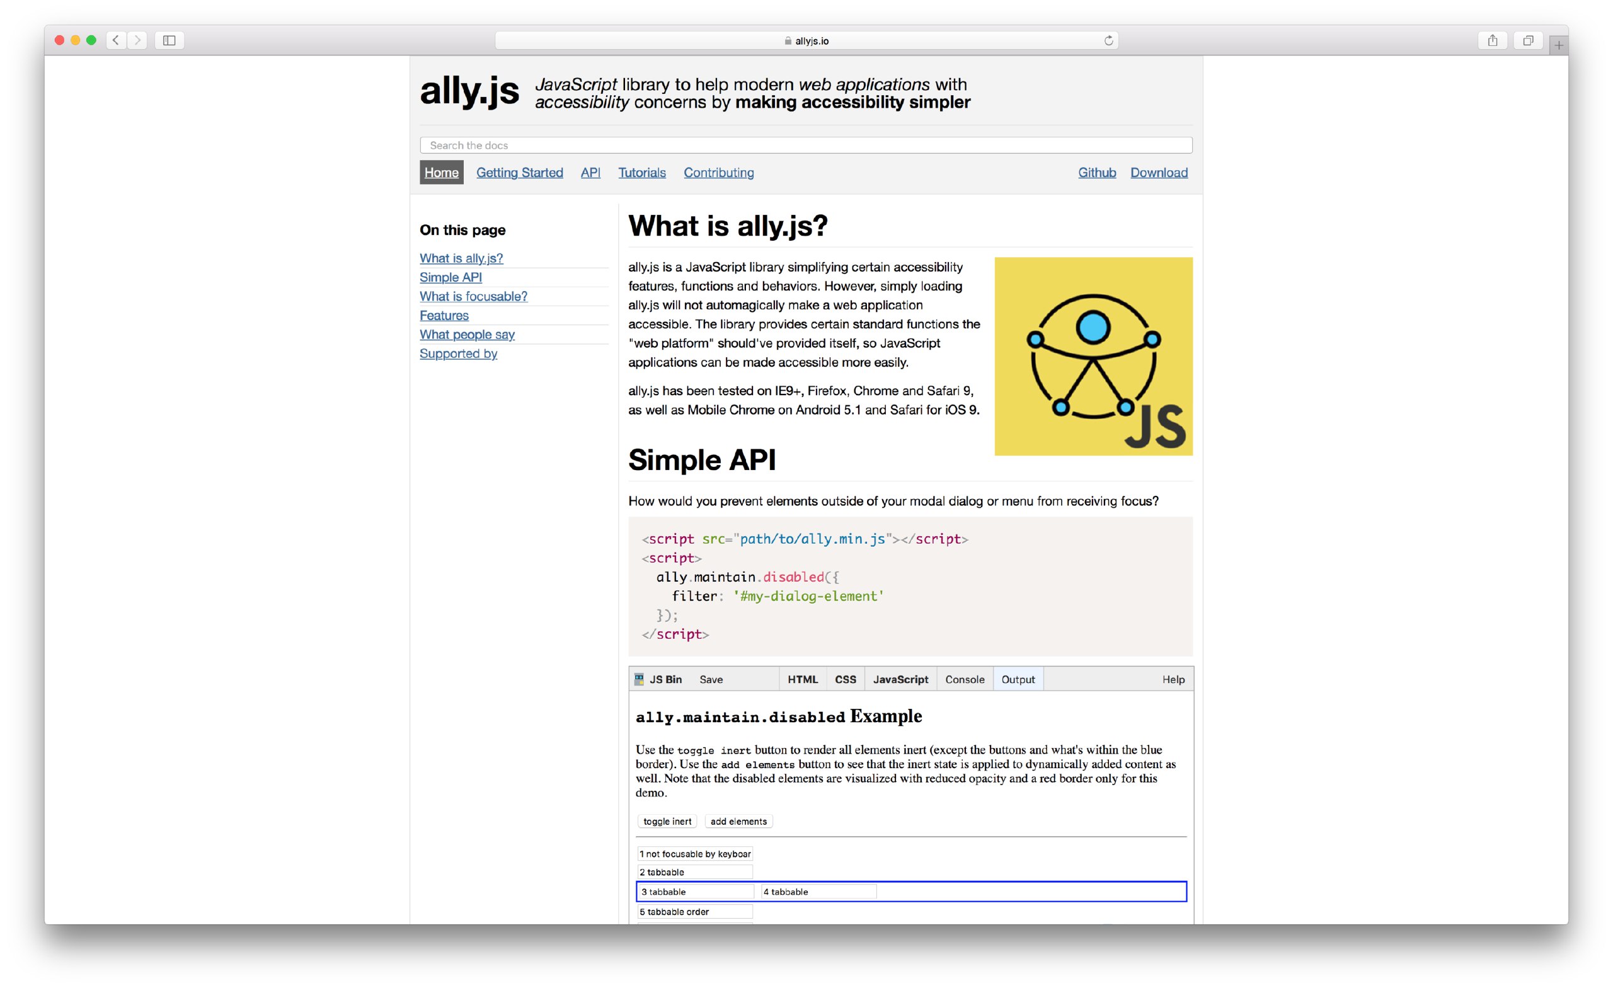The image size is (1613, 988).
Task: Minimize the window with the yellow button
Action: pyautogui.click(x=75, y=40)
